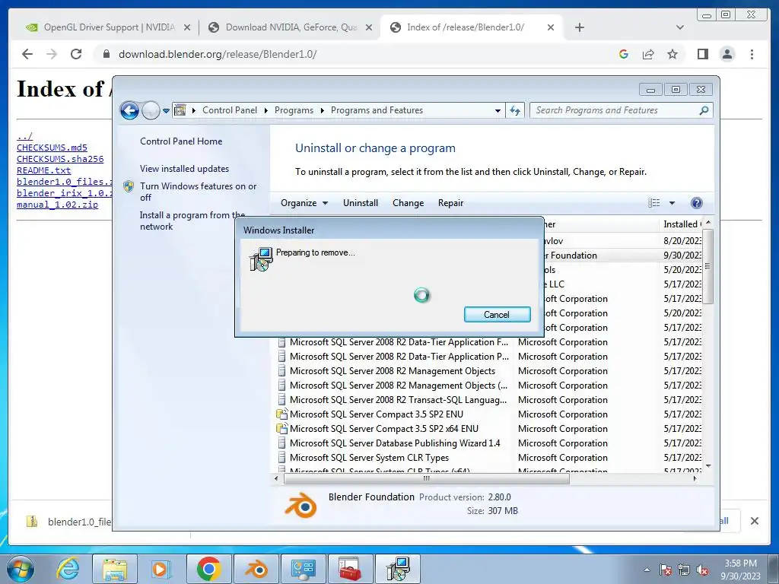Image resolution: width=779 pixels, height=584 pixels.
Task: Open manual_1.02.zip link
Action: coord(57,205)
